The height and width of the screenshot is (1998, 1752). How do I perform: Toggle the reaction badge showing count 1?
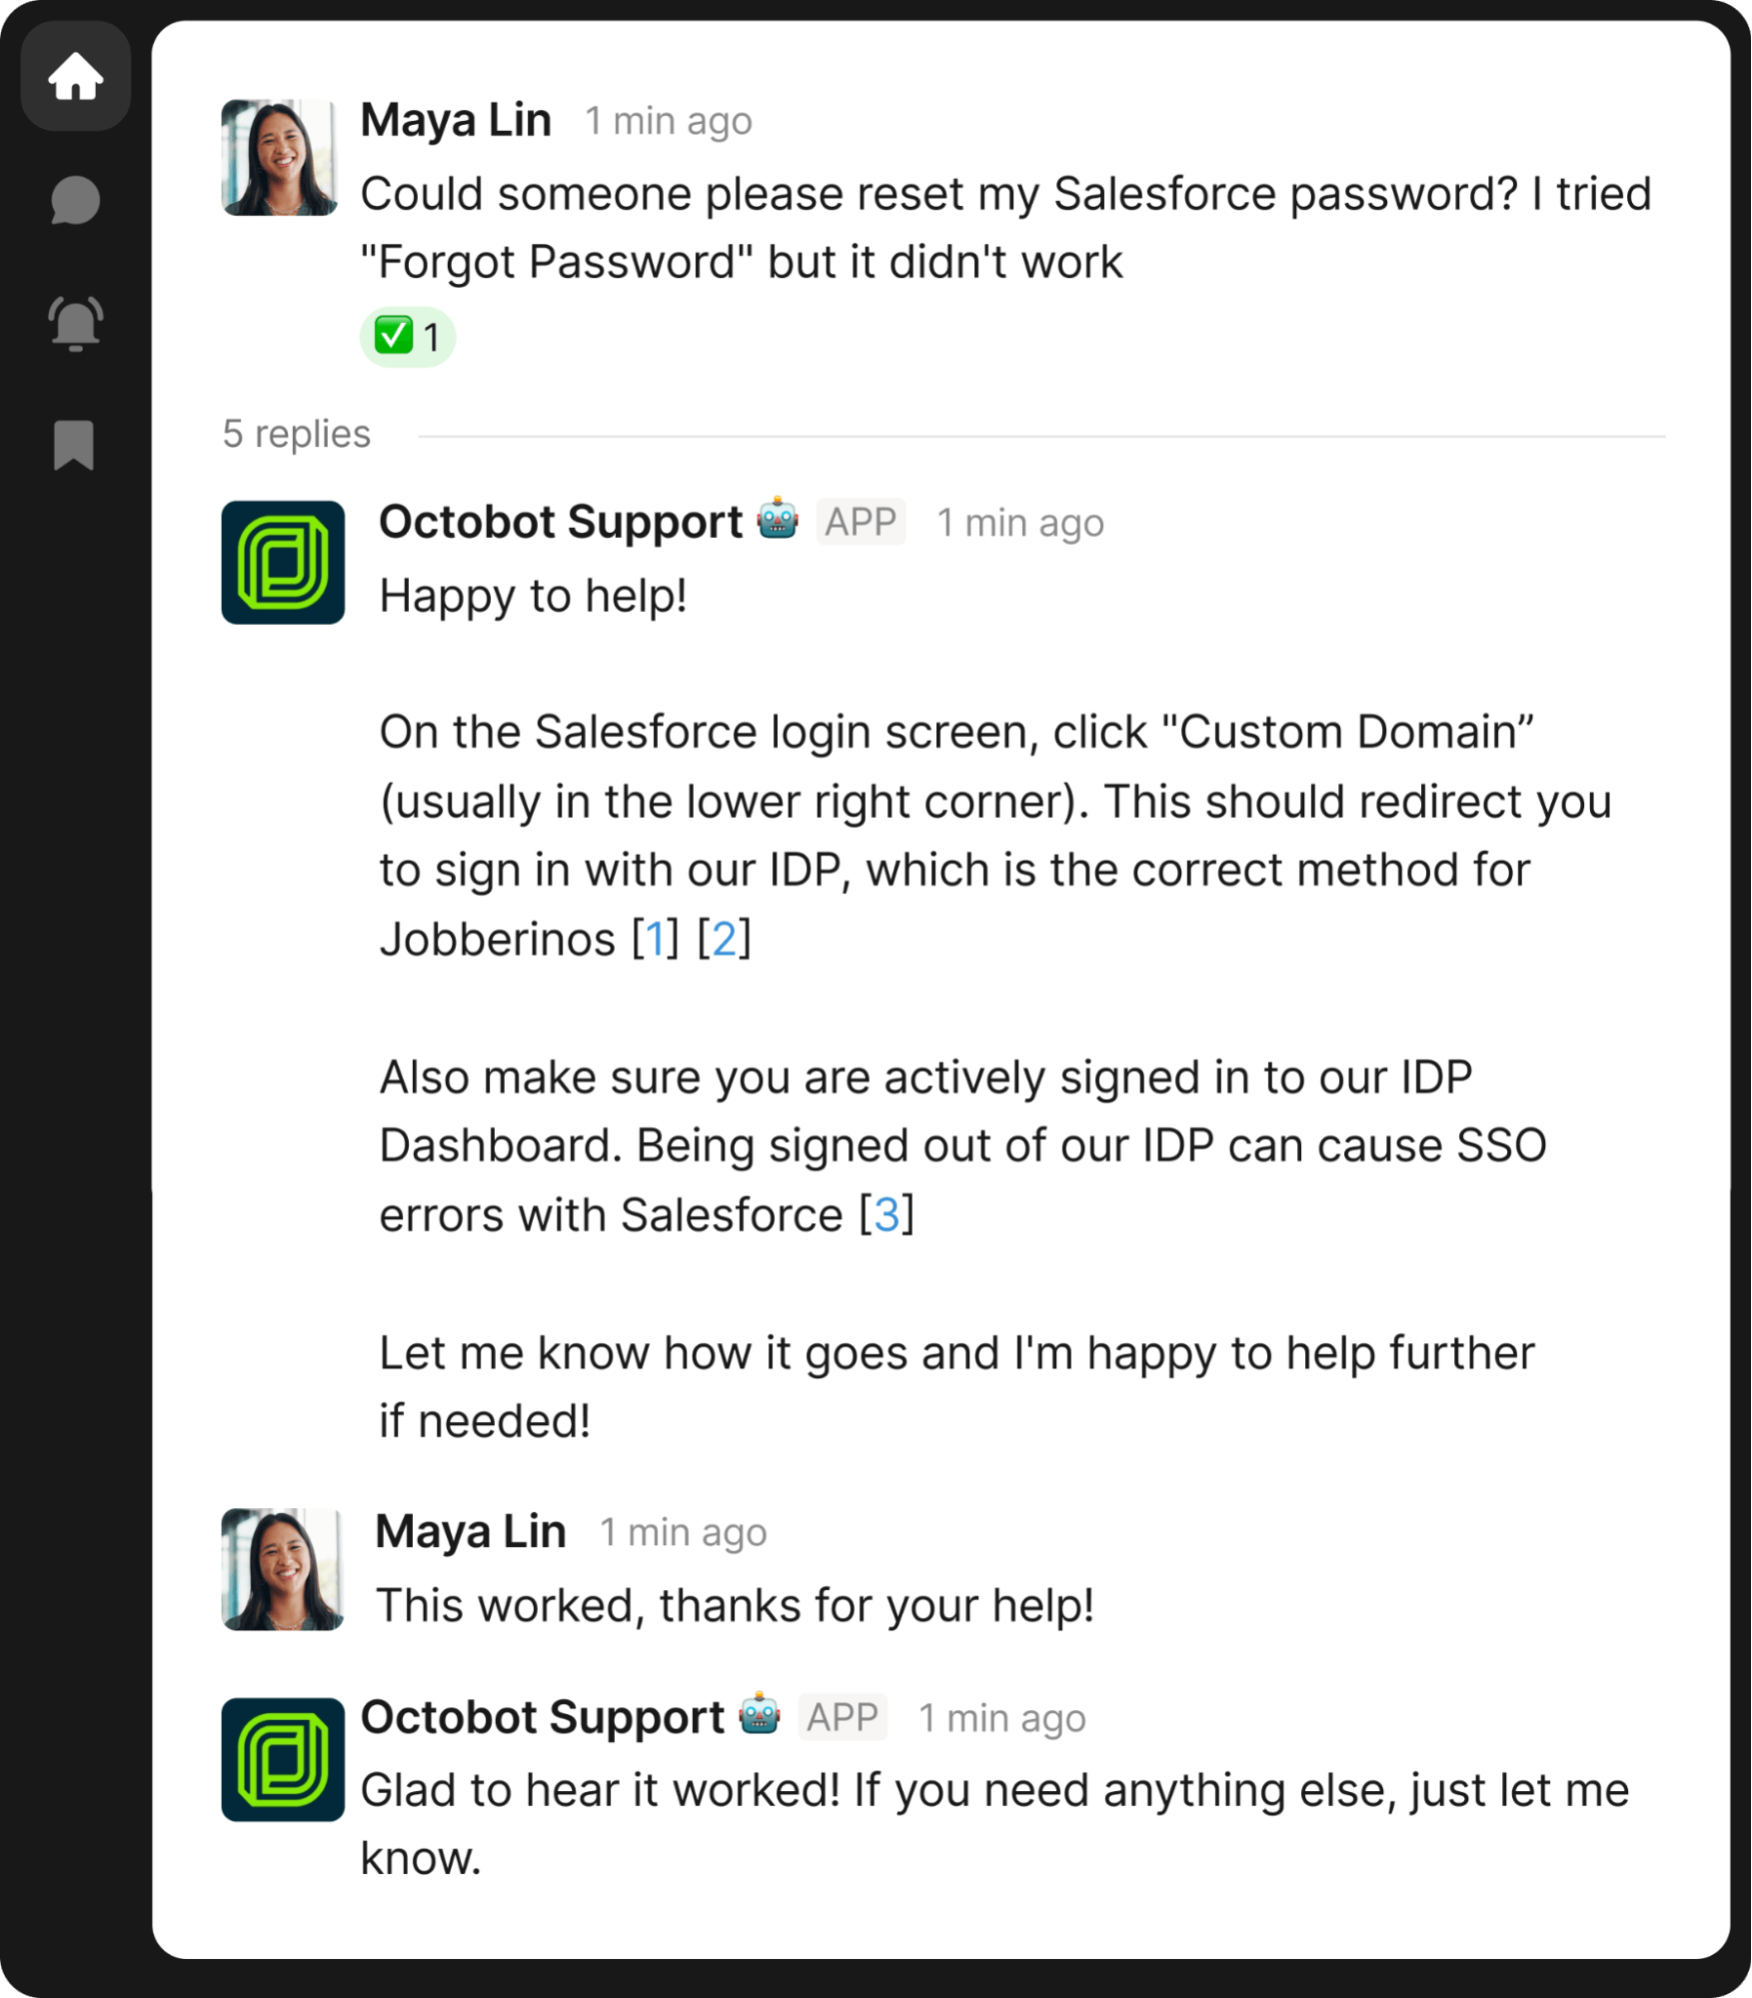(410, 337)
